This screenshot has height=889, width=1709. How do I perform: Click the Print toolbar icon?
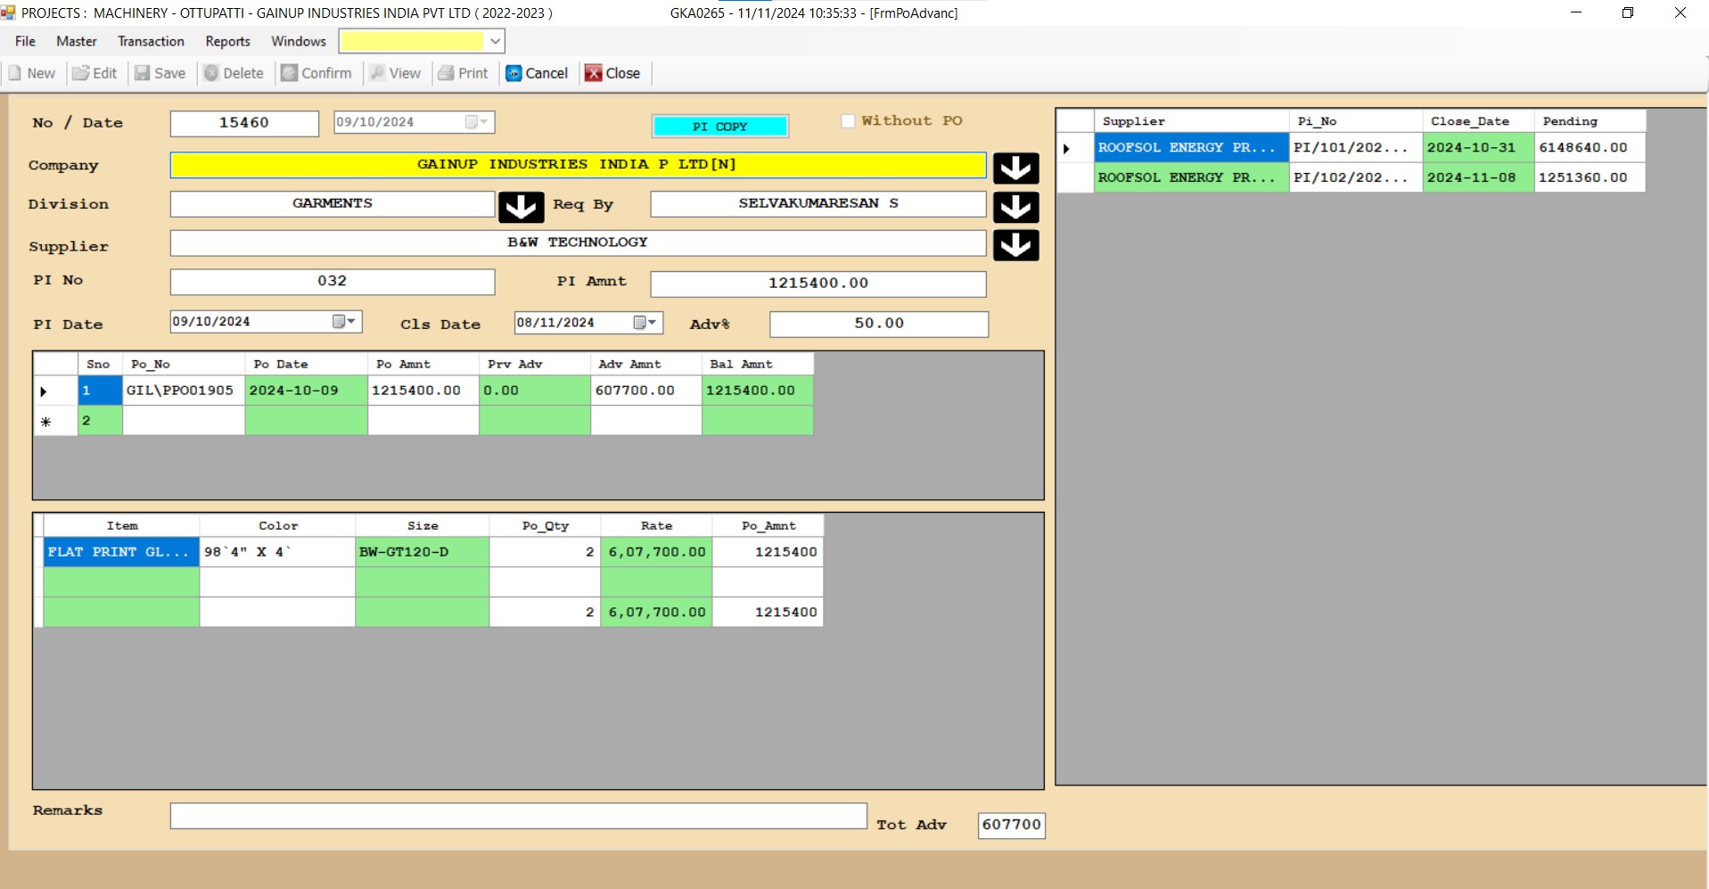446,73
